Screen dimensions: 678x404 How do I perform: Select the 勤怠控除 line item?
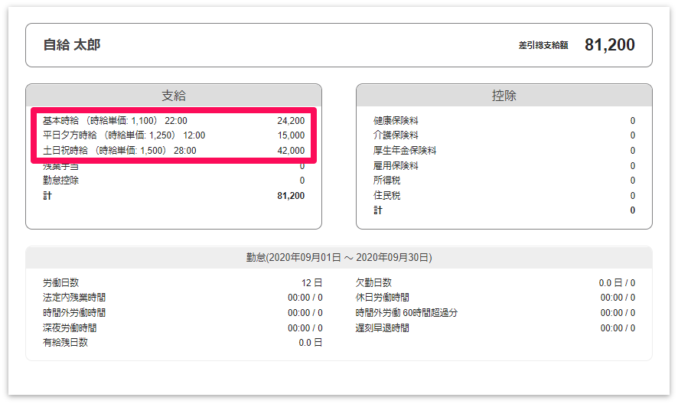(61, 181)
